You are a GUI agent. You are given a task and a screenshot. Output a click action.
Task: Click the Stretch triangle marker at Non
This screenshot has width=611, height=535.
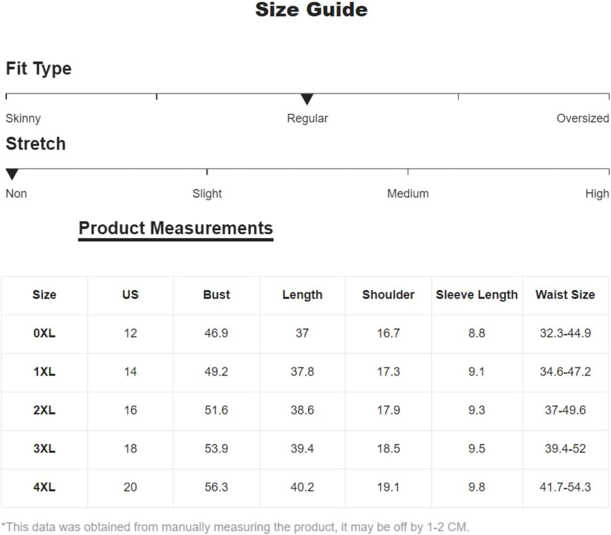pos(12,174)
